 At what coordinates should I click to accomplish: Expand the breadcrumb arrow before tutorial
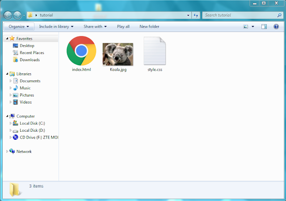[36, 15]
